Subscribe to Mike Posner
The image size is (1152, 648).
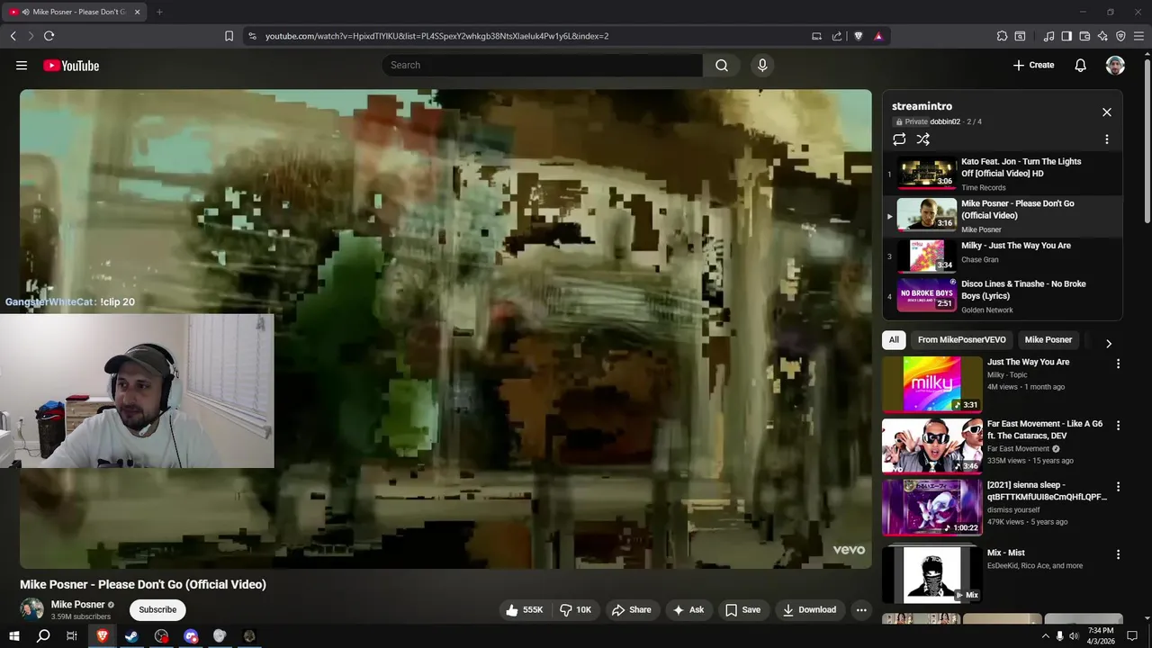(157, 609)
